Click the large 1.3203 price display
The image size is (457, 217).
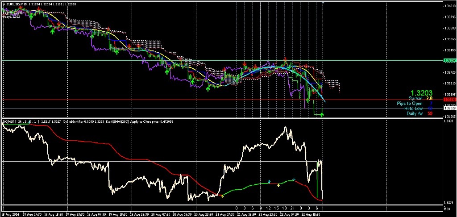click(421, 92)
